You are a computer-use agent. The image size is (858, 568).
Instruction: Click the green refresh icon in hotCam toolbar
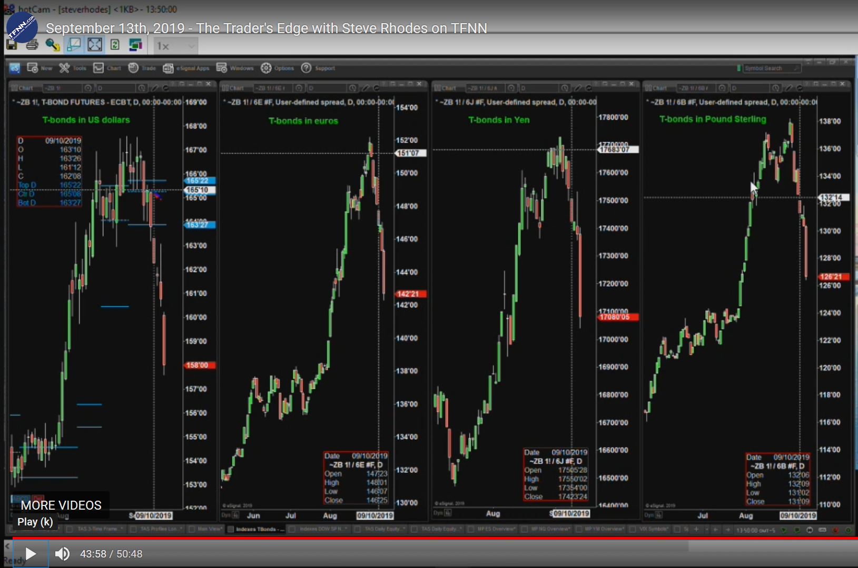pos(115,45)
